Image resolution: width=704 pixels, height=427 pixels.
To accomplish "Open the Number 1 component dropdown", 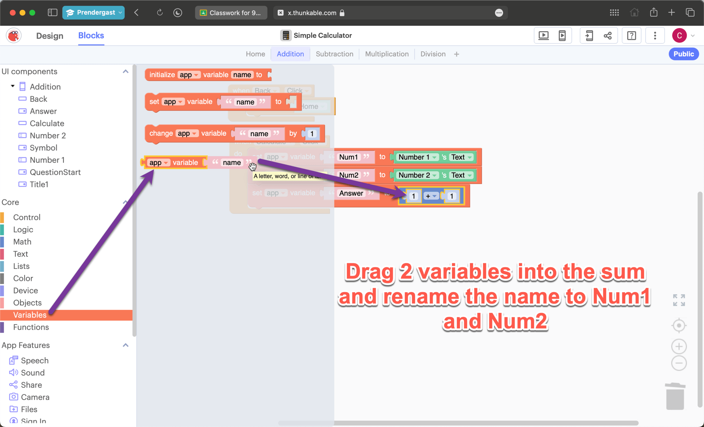I will tap(435, 157).
